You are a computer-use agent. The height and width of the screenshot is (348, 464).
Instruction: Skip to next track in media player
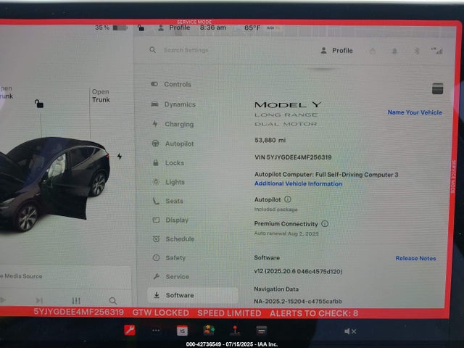(39, 301)
